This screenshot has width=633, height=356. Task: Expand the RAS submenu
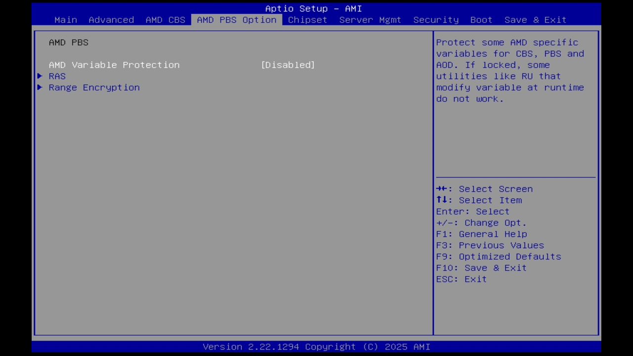57,76
